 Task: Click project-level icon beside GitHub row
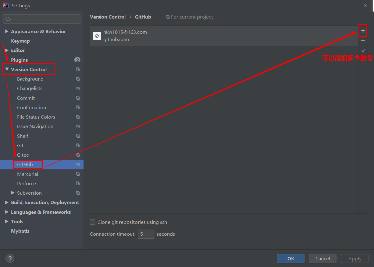coord(78,164)
